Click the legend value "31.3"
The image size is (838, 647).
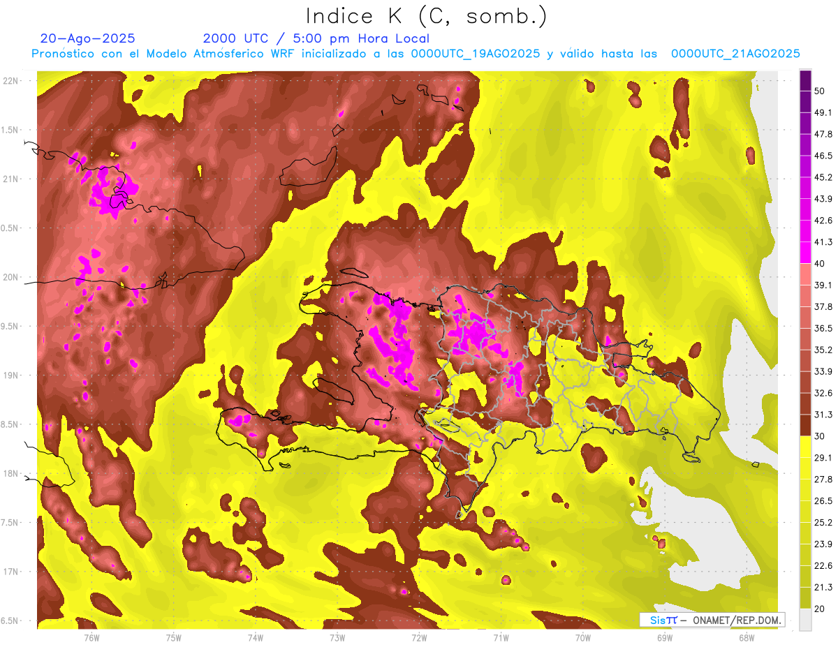(823, 415)
